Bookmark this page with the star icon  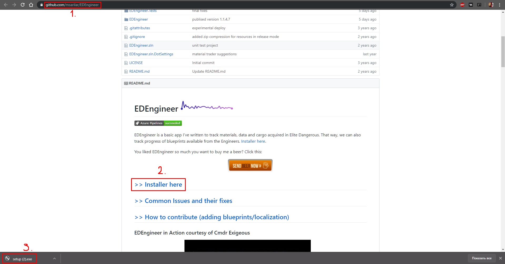(452, 5)
